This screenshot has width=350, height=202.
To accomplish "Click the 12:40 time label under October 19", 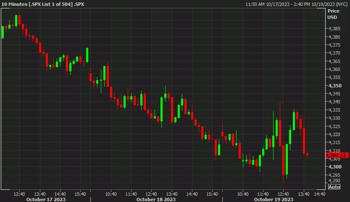I will coord(283,194).
